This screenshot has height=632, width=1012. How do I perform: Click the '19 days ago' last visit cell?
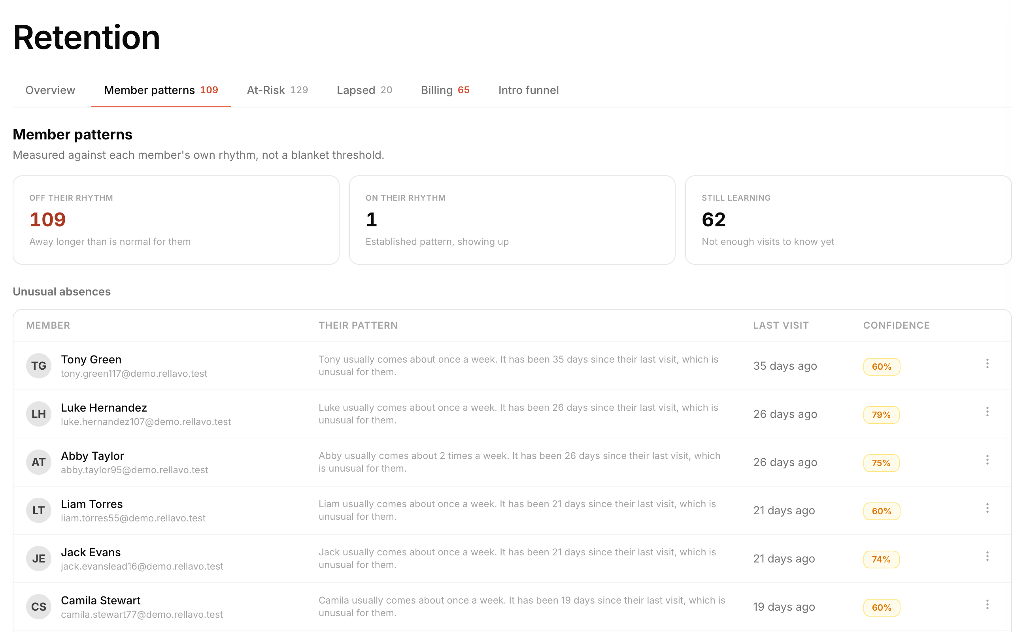pyautogui.click(x=784, y=607)
